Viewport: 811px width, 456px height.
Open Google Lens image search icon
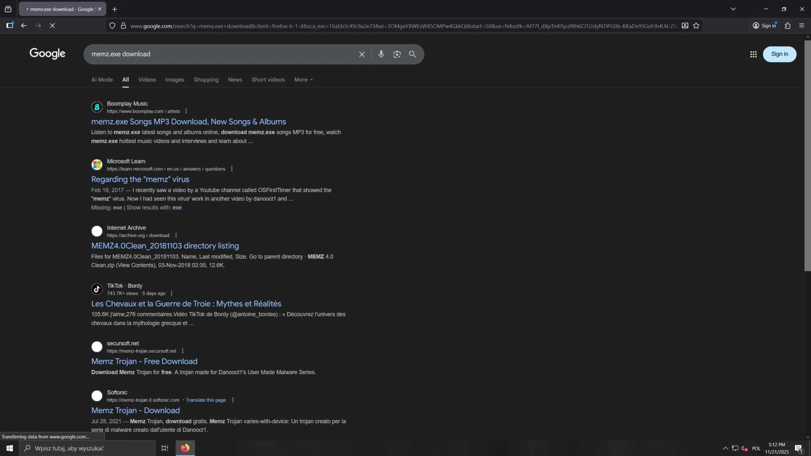[397, 54]
